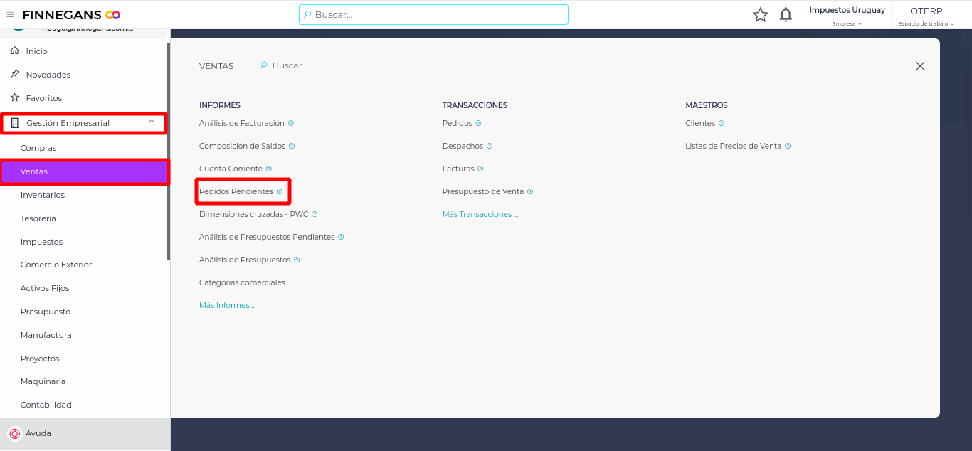Open the Espacio de trabajo dropdown
The image size is (972, 451).
click(x=926, y=23)
